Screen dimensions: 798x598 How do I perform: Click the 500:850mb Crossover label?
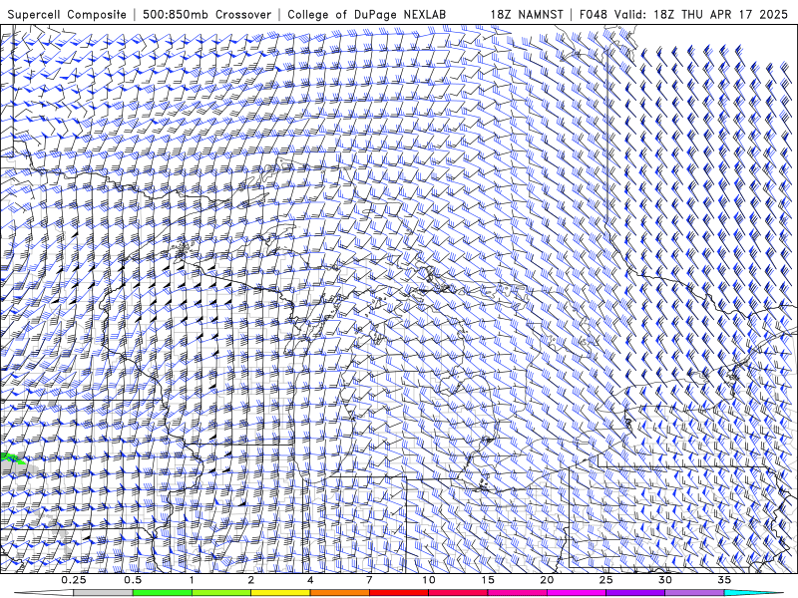click(207, 14)
